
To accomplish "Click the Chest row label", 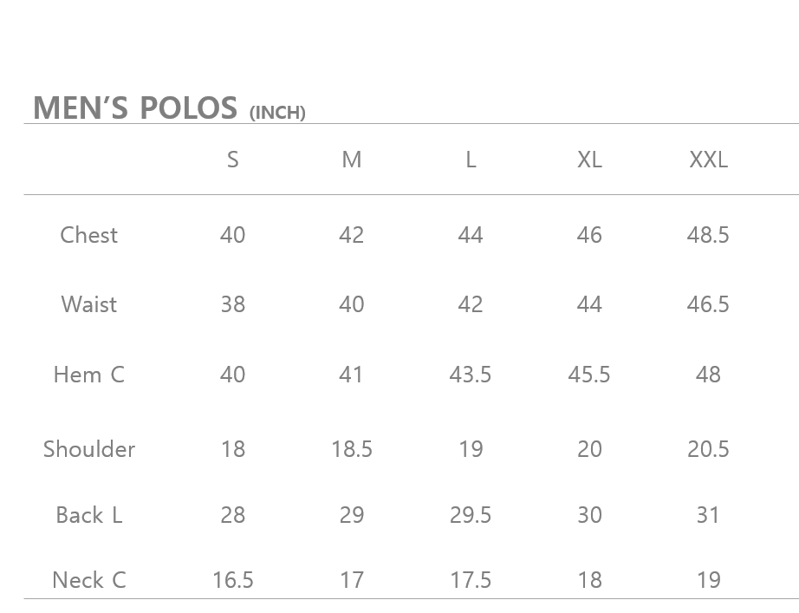I will tap(89, 235).
